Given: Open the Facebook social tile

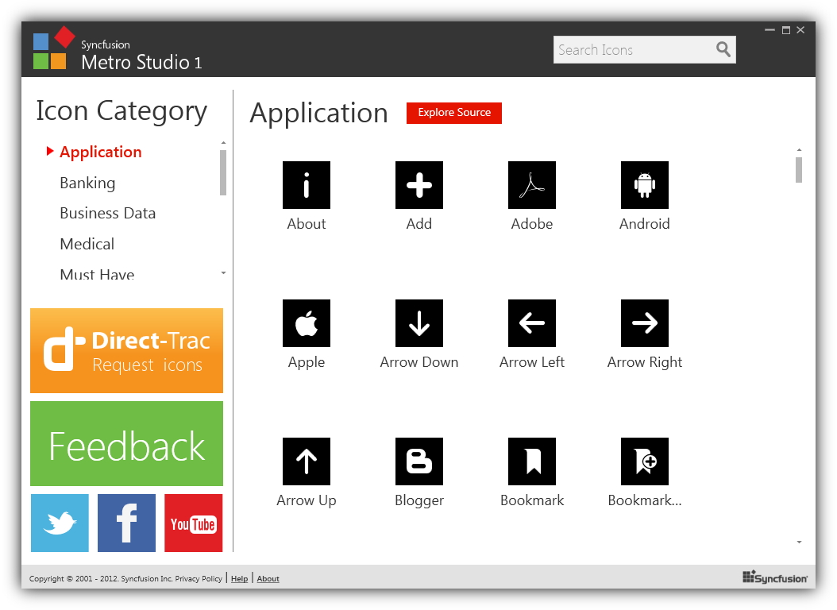Looking at the screenshot, I should [x=126, y=523].
